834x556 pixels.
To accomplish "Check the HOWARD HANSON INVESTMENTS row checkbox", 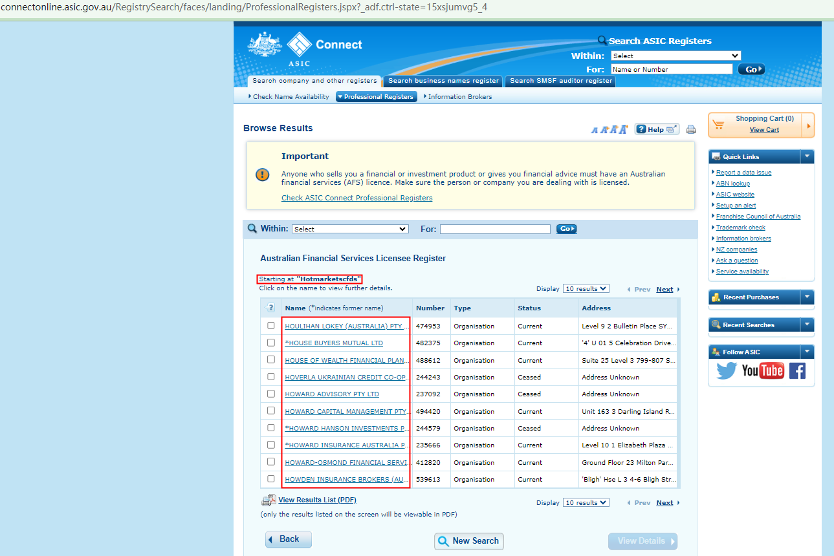I will tap(271, 428).
